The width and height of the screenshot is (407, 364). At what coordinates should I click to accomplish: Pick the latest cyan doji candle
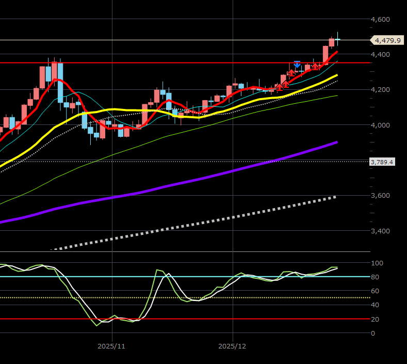338,39
